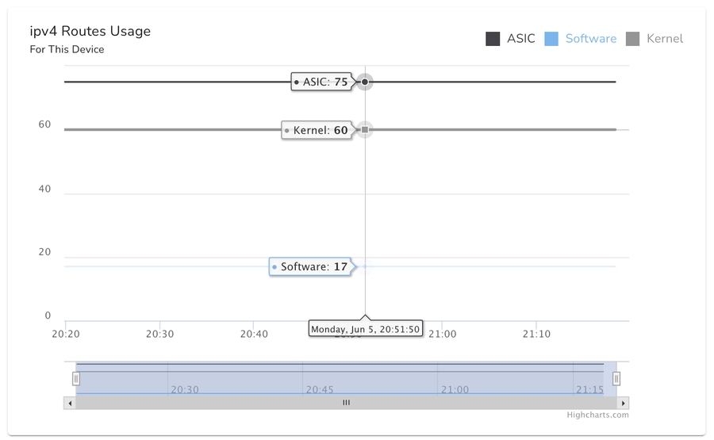Click the highlighted Kernel square data point

pos(365,129)
